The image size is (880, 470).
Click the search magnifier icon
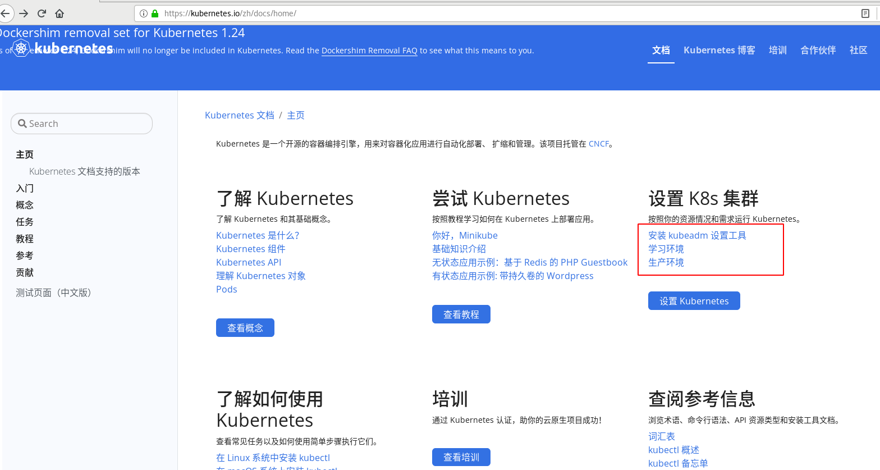(x=22, y=124)
